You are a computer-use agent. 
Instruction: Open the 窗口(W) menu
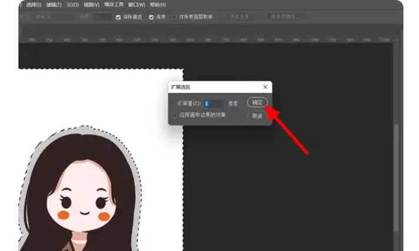pyautogui.click(x=137, y=5)
